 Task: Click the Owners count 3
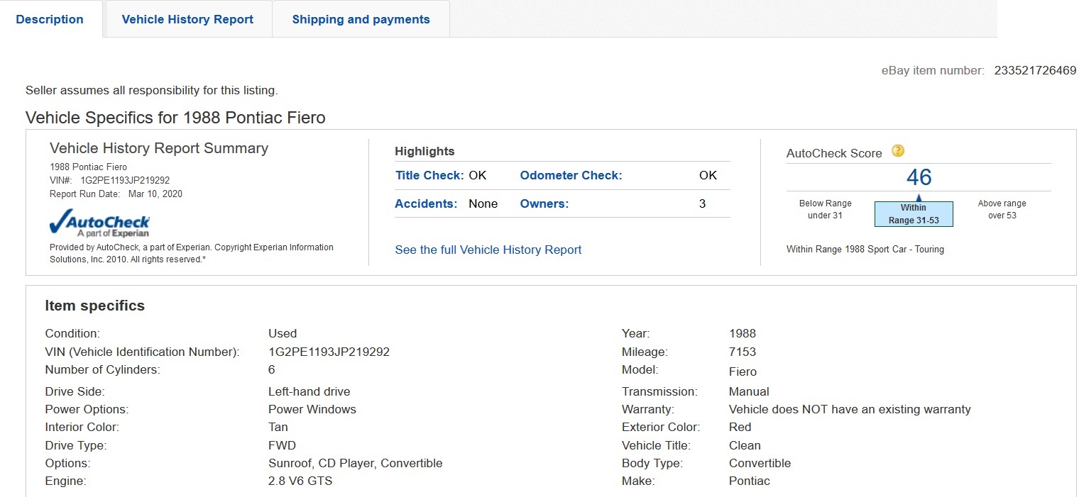(702, 203)
